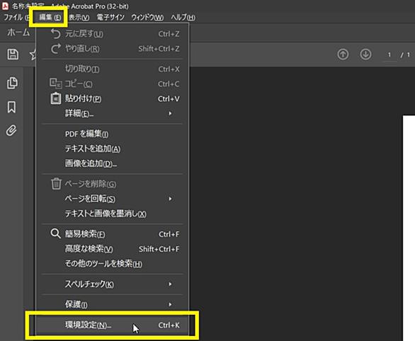Open 環境設定 preferences entry

(x=112, y=325)
